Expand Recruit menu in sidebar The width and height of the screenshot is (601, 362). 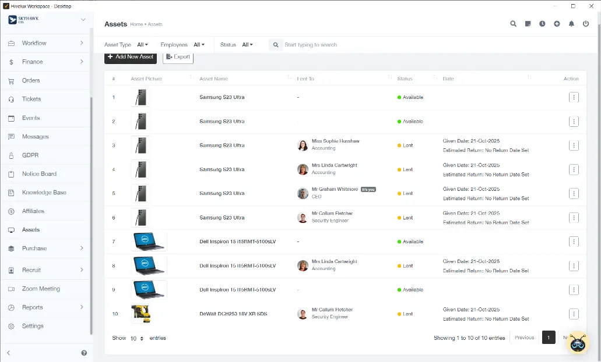point(45,270)
